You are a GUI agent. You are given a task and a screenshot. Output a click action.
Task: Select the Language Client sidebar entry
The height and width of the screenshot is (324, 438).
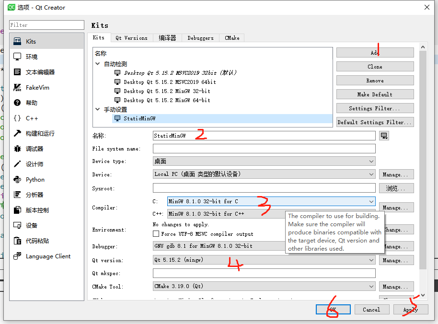41,256
